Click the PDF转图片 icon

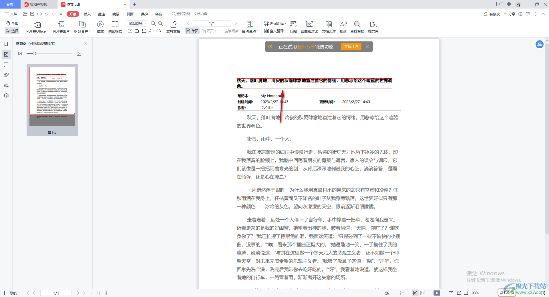pos(61,24)
